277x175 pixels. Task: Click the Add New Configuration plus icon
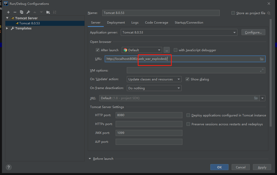(x=8, y=12)
